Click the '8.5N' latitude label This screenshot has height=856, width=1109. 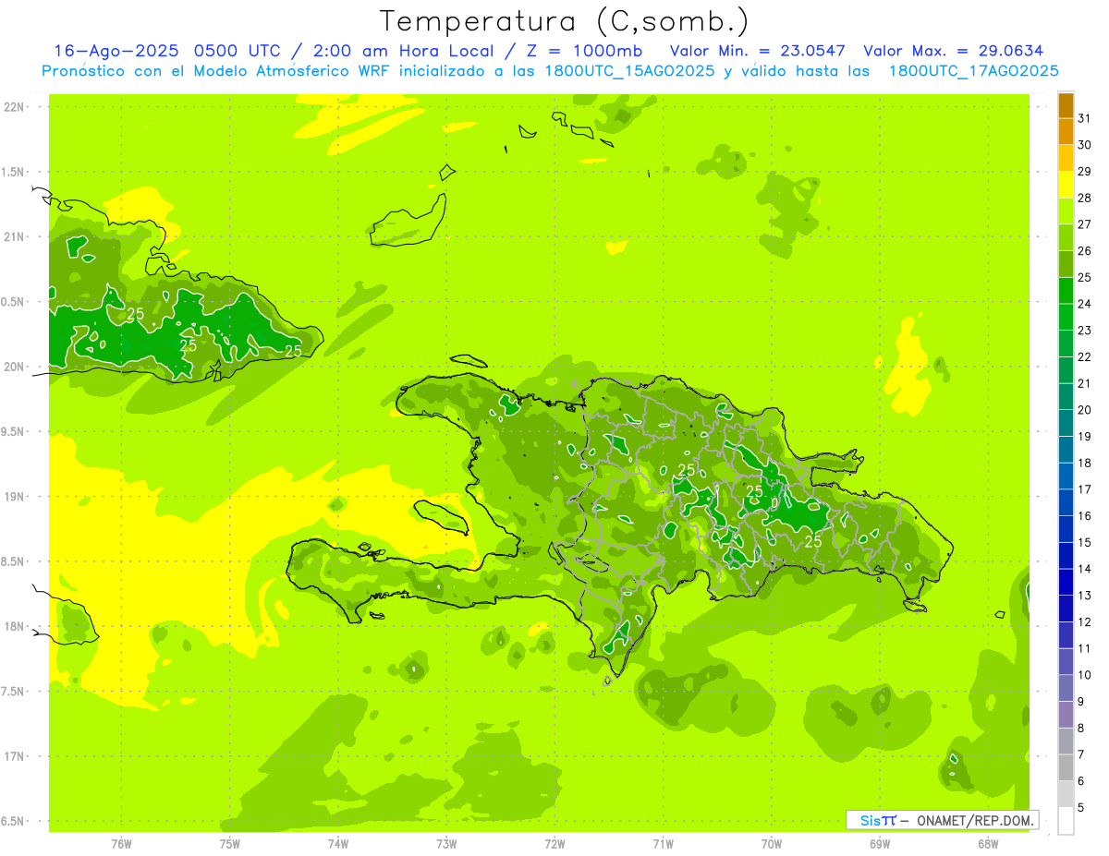point(14,561)
